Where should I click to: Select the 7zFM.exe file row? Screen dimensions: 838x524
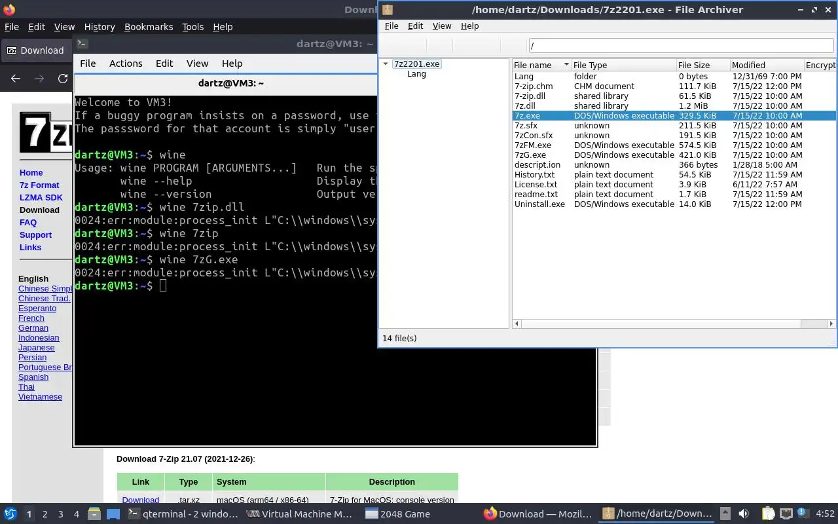coord(674,145)
